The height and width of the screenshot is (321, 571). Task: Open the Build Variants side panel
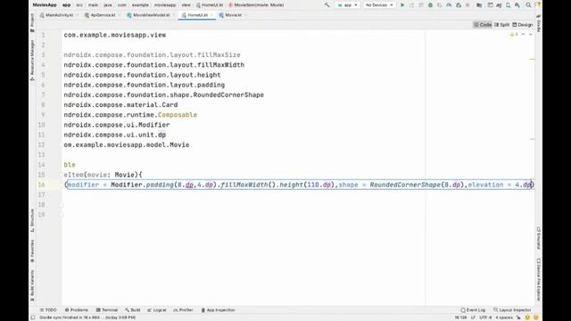(32, 285)
